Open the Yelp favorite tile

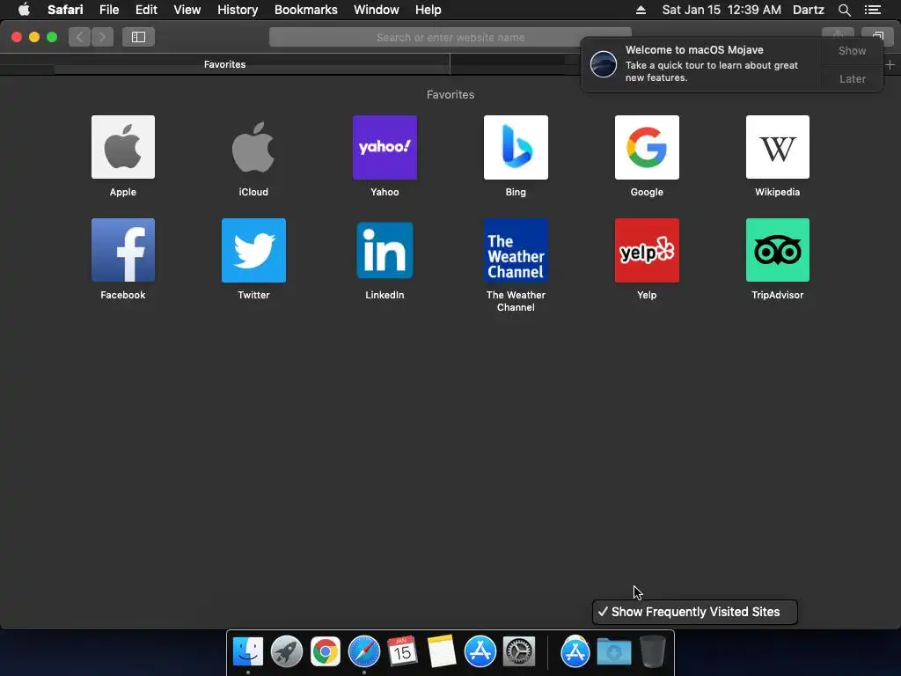coord(647,250)
